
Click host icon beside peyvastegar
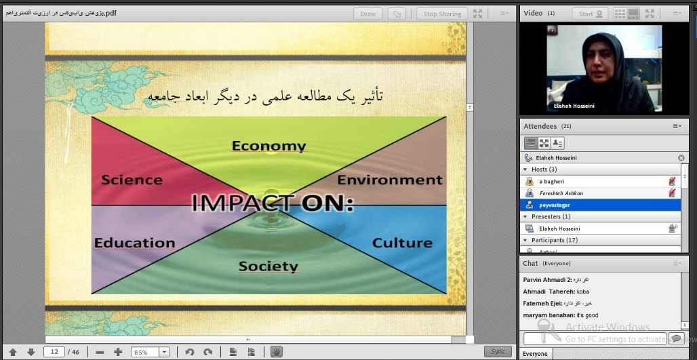click(530, 205)
